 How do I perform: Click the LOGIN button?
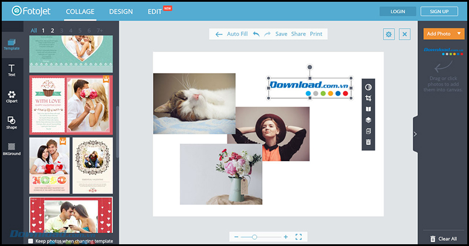click(x=397, y=11)
